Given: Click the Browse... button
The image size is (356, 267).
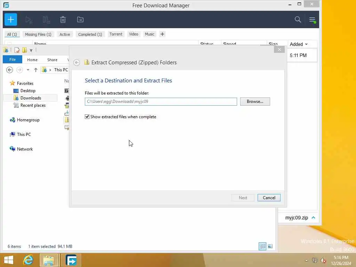Looking at the screenshot, I should pos(255,102).
